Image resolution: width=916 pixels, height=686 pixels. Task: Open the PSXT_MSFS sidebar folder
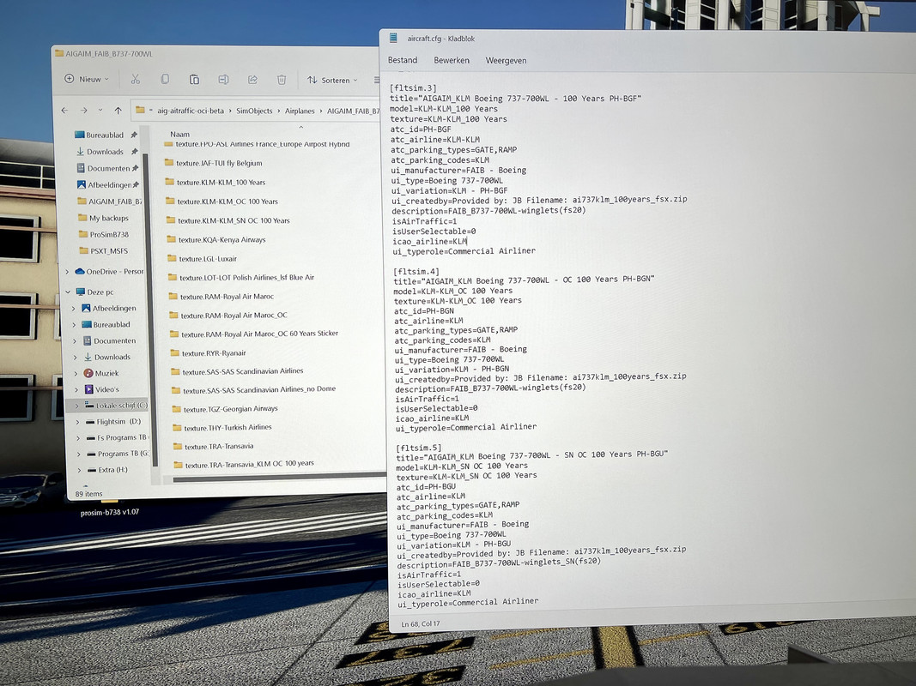pyautogui.click(x=104, y=251)
